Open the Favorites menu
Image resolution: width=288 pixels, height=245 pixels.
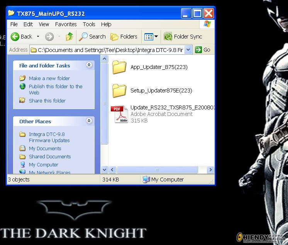point(66,24)
